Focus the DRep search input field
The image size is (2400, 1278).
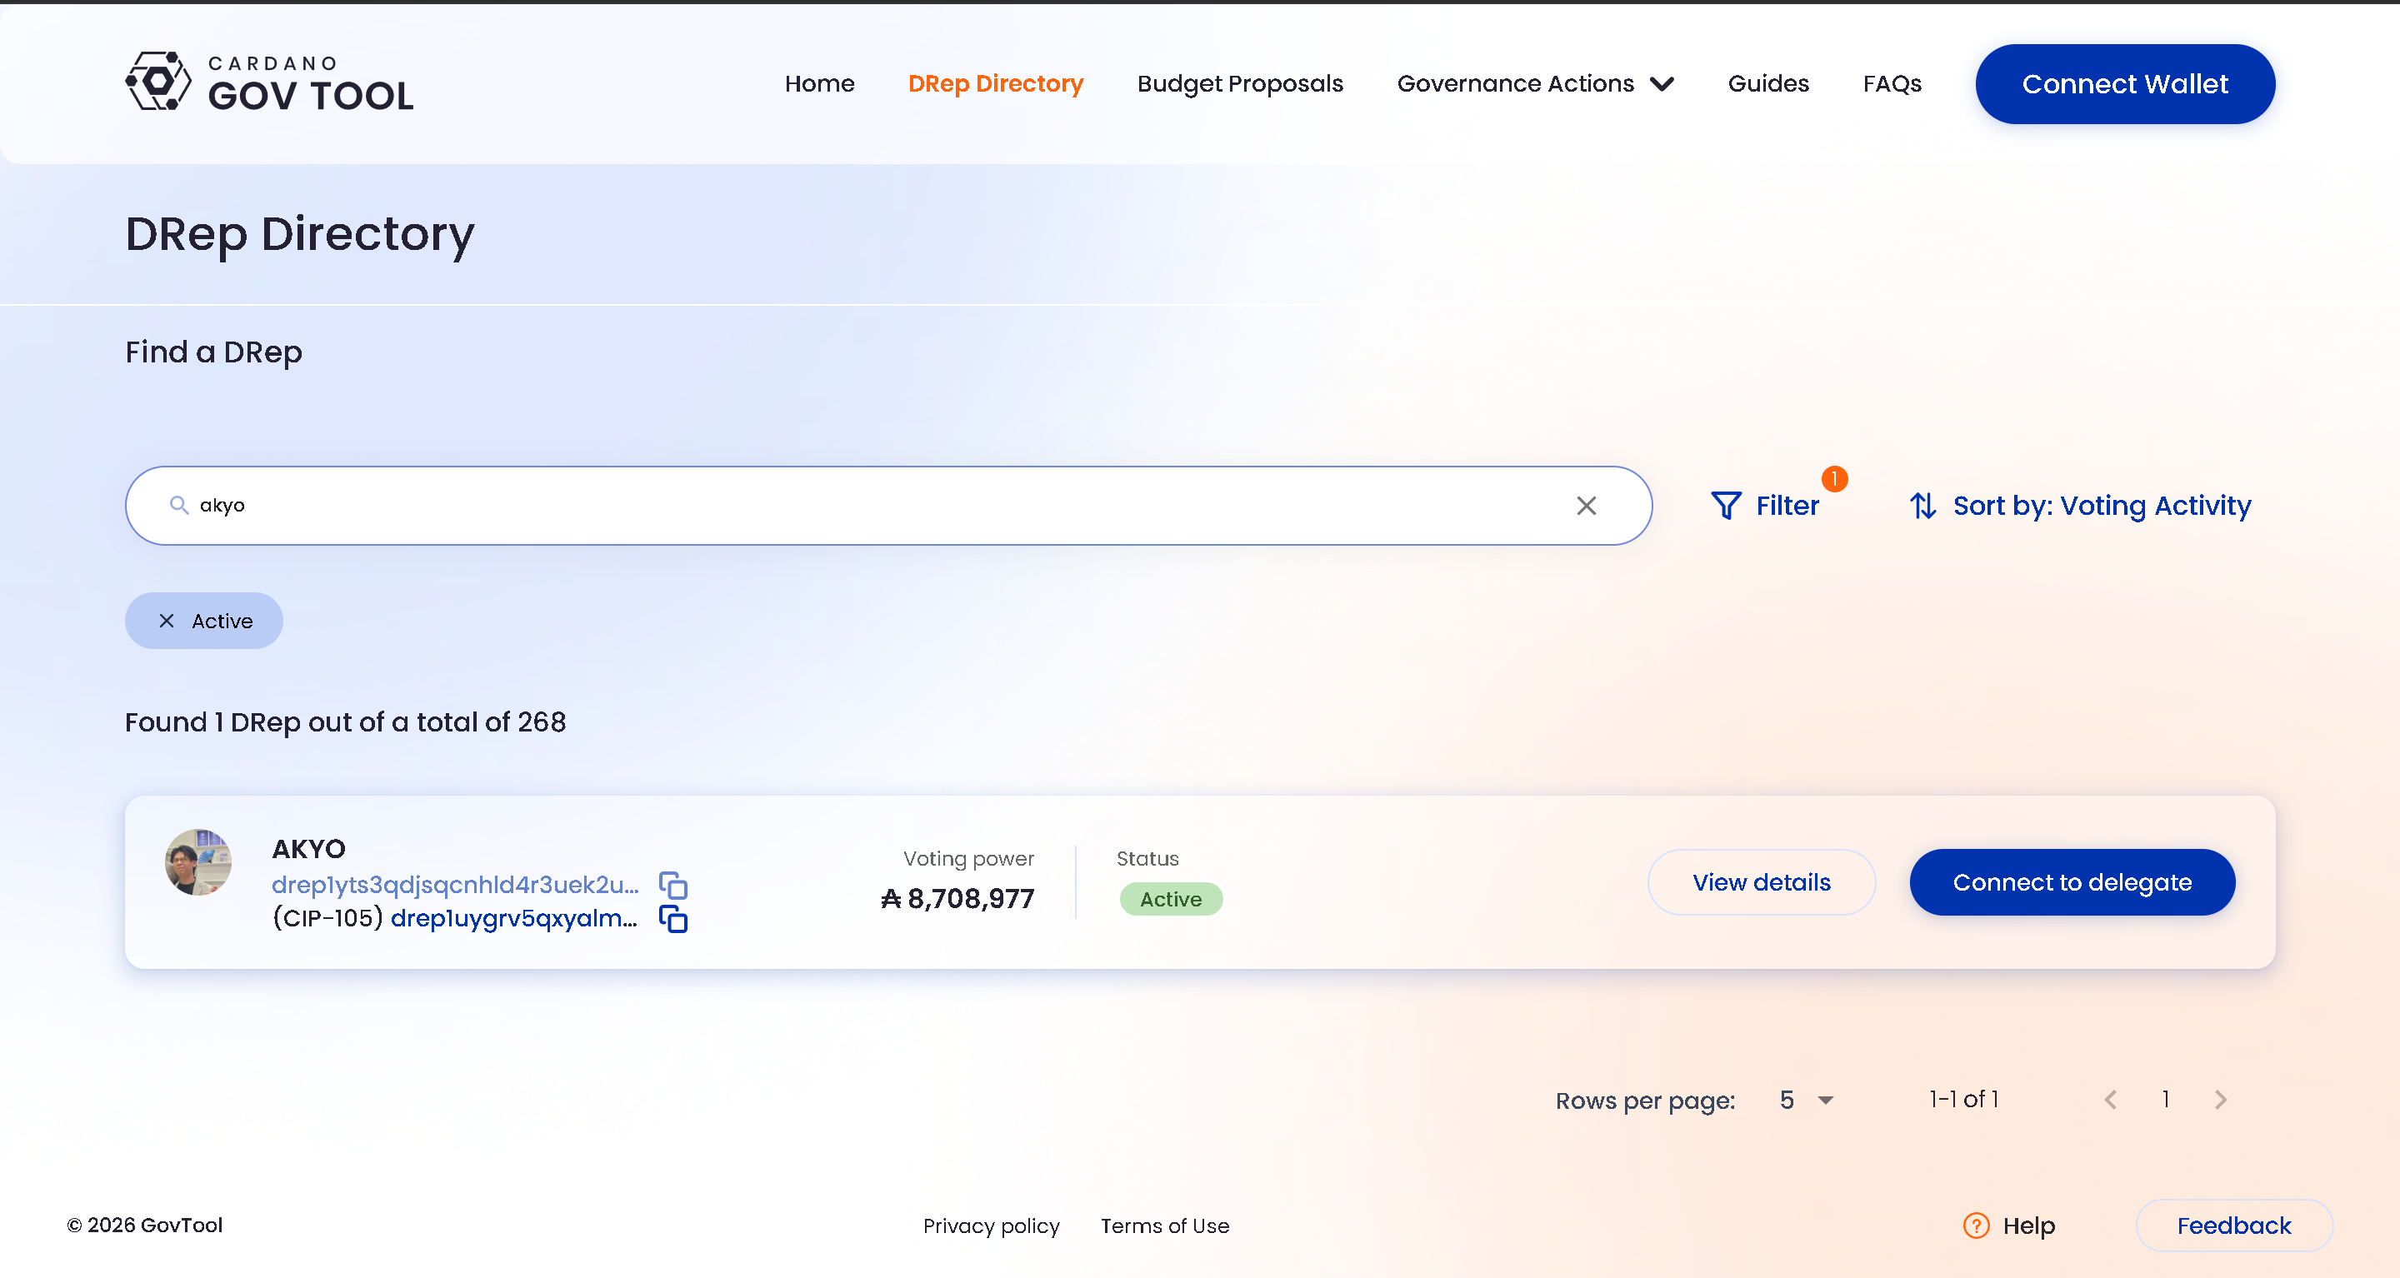887,506
